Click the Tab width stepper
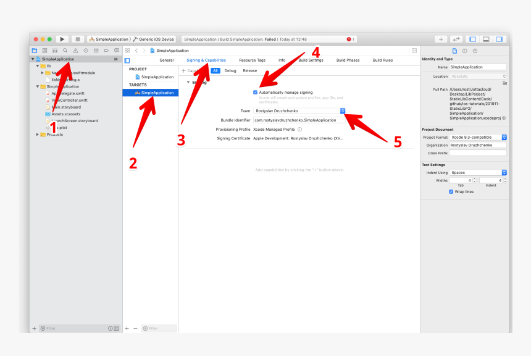 pyautogui.click(x=474, y=180)
